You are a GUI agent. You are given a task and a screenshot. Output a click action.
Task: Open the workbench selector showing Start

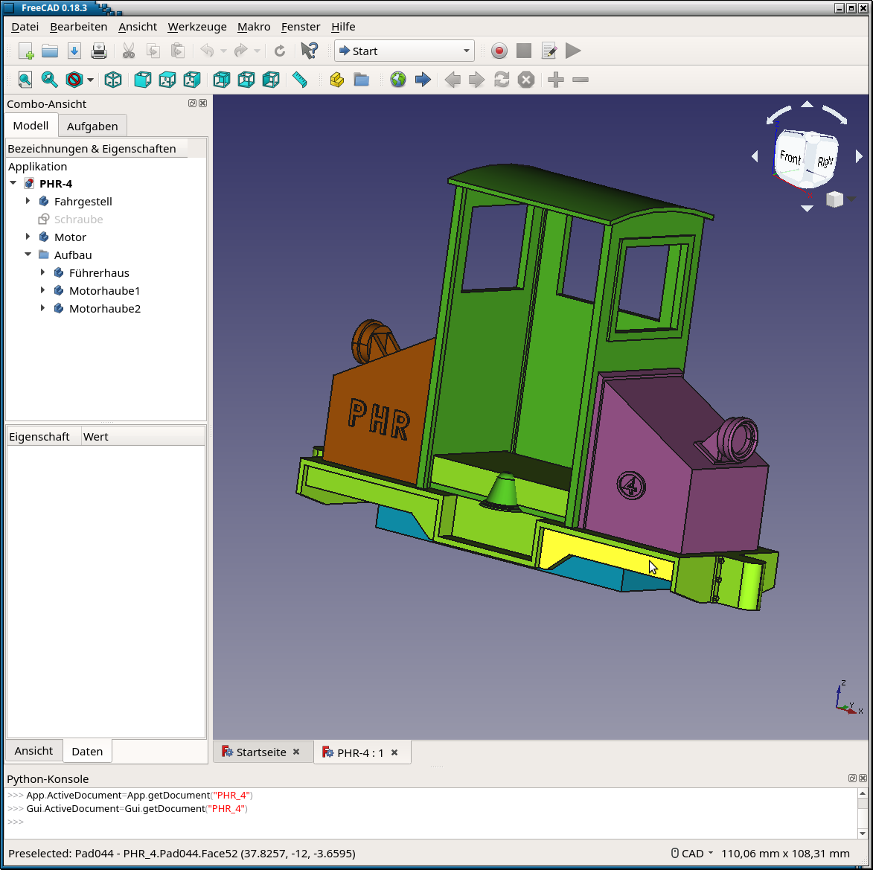click(404, 51)
